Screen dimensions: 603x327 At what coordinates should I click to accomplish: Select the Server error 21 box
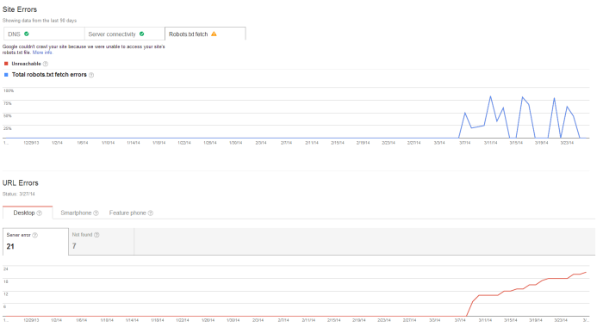pos(35,241)
